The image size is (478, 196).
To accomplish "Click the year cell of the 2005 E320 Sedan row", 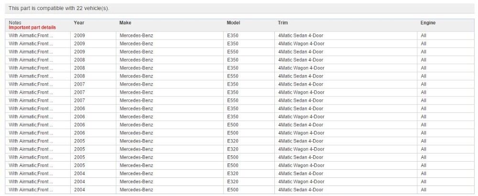I will 79,141.
